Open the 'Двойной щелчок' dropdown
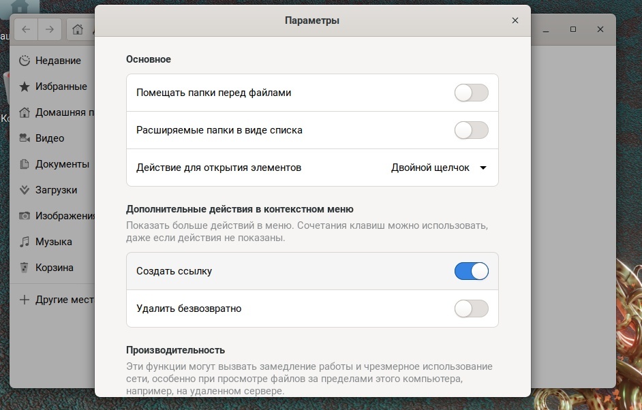Viewport: 642px width, 410px height. pyautogui.click(x=438, y=168)
